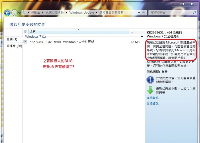The height and width of the screenshot is (143, 200).
Task: Uncheck the KB2993651 update checkbox
Action: coord(25,42)
